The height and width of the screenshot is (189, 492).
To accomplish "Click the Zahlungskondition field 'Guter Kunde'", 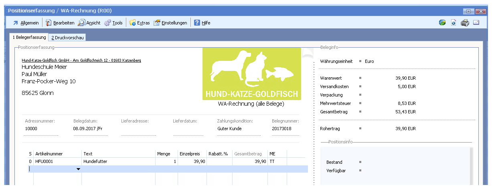I will (229, 129).
